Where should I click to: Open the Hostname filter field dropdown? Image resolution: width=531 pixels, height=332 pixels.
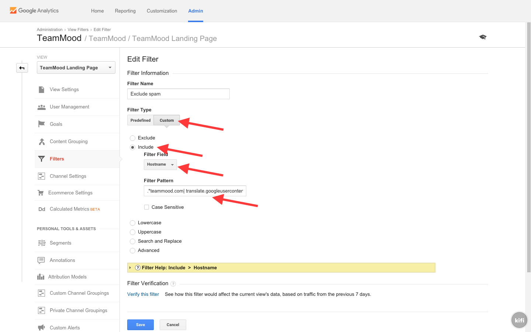[x=160, y=165]
